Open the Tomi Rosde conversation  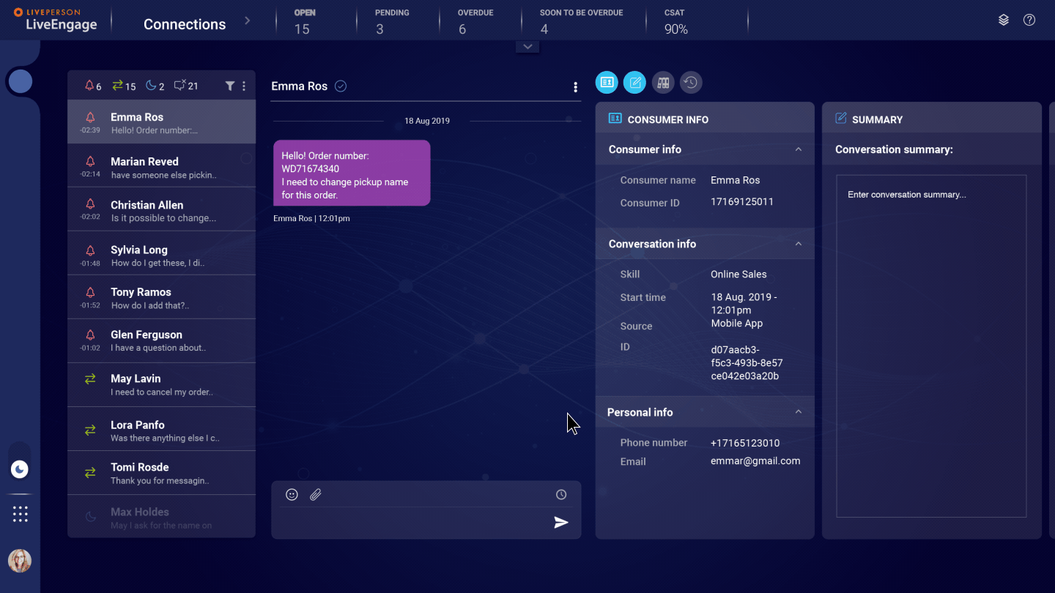(161, 473)
